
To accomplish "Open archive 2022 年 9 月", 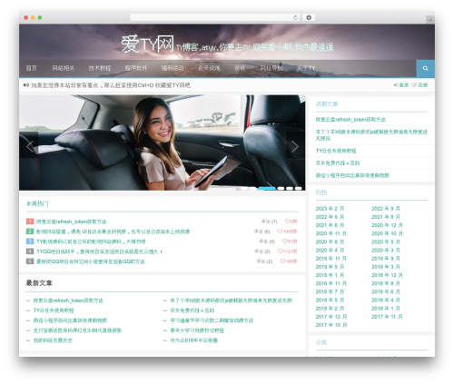I will [x=386, y=209].
